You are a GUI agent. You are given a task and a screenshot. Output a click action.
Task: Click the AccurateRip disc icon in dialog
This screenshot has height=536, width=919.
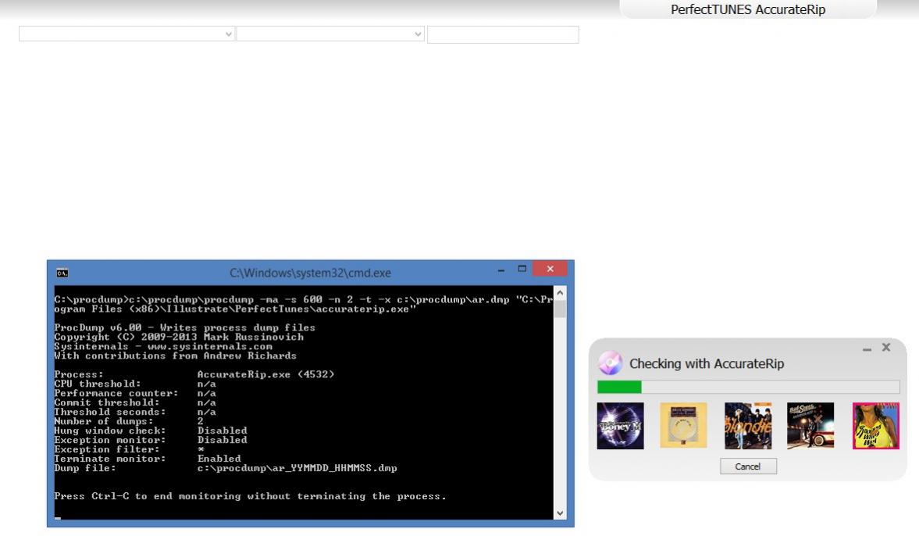coord(611,363)
